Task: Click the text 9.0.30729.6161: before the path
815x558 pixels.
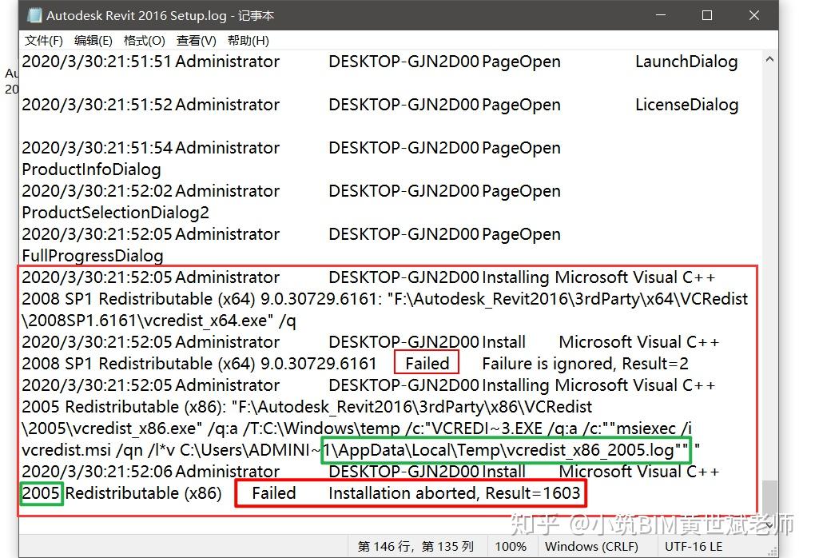Action: 321,299
